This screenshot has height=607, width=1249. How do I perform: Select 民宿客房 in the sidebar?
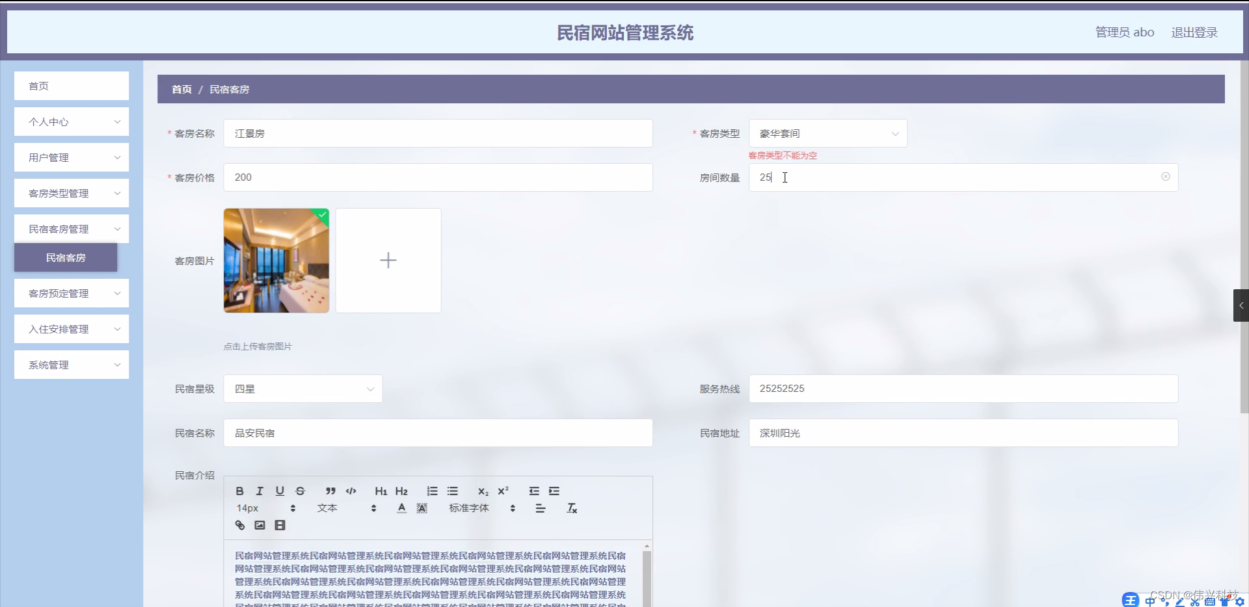pos(66,258)
